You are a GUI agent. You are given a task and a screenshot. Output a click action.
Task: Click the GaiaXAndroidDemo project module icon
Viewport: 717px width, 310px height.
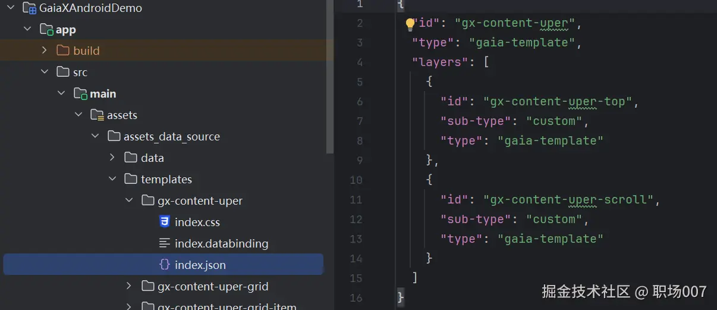pyautogui.click(x=29, y=8)
